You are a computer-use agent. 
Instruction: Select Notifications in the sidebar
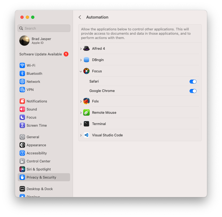click(37, 101)
